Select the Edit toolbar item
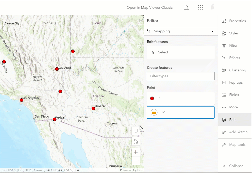Screen dimensions: 252x173 (235, 120)
